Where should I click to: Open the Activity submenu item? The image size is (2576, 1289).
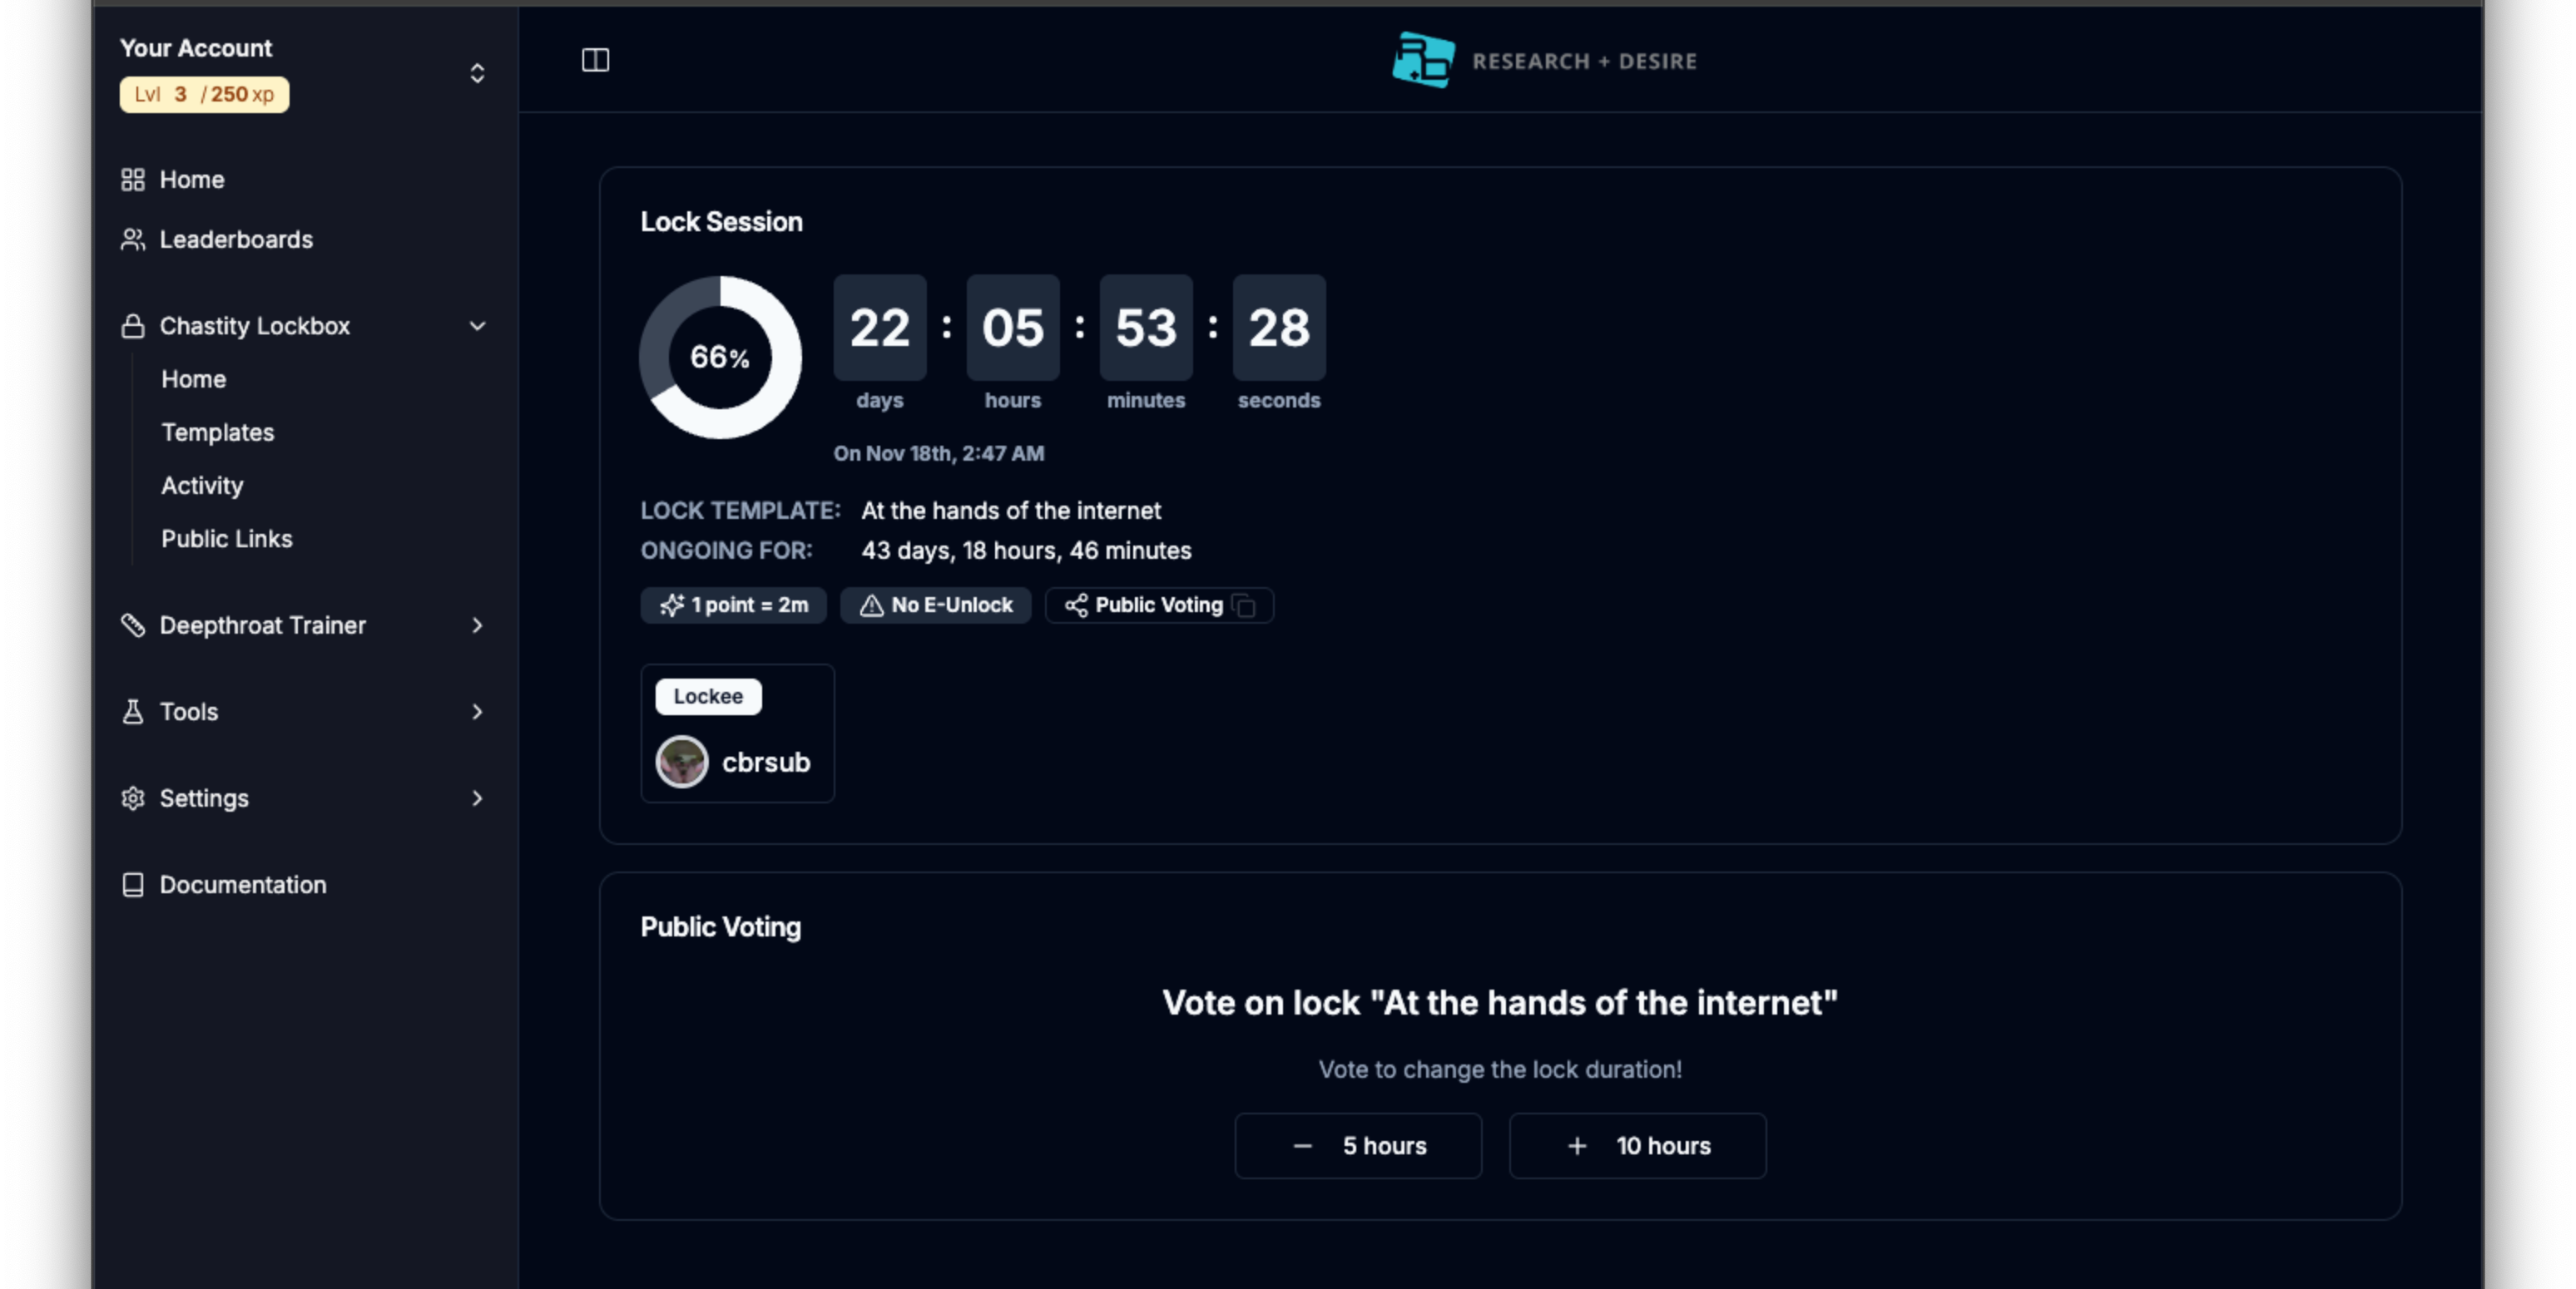pyautogui.click(x=202, y=486)
